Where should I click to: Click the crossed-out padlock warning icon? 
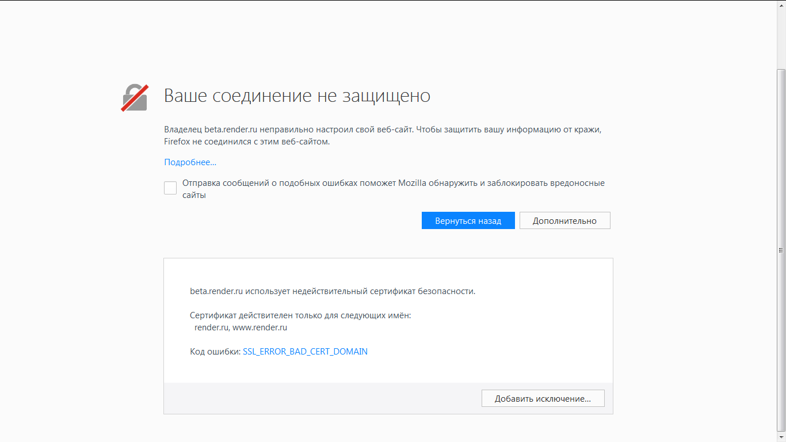pos(135,98)
